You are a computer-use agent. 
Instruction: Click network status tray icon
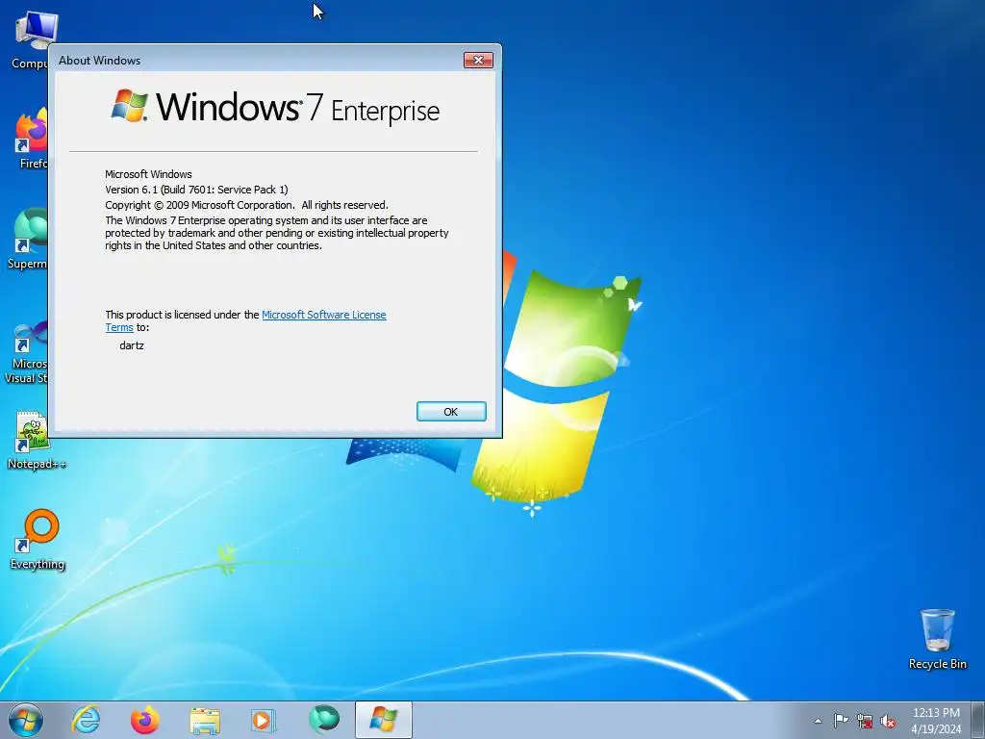865,721
